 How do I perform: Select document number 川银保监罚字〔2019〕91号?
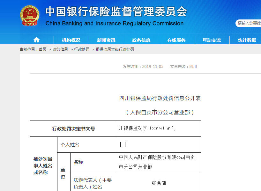pyautogui.click(x=147, y=128)
